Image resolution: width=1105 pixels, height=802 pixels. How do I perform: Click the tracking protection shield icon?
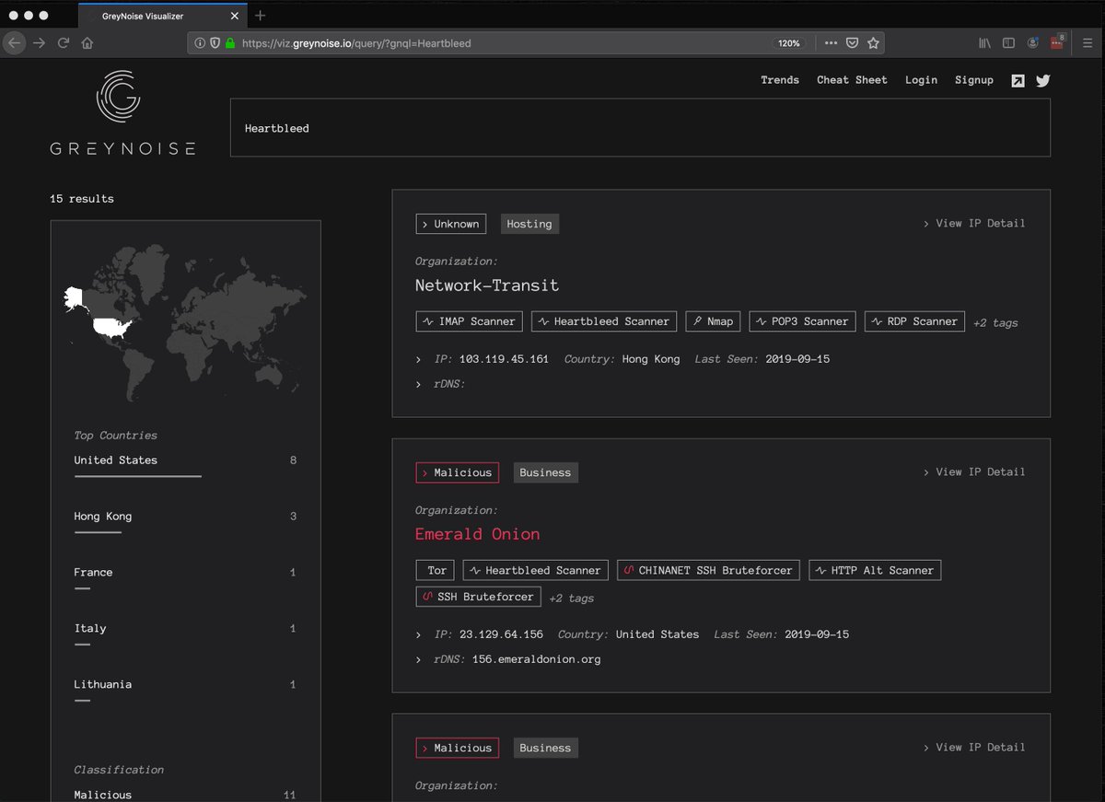pos(215,43)
